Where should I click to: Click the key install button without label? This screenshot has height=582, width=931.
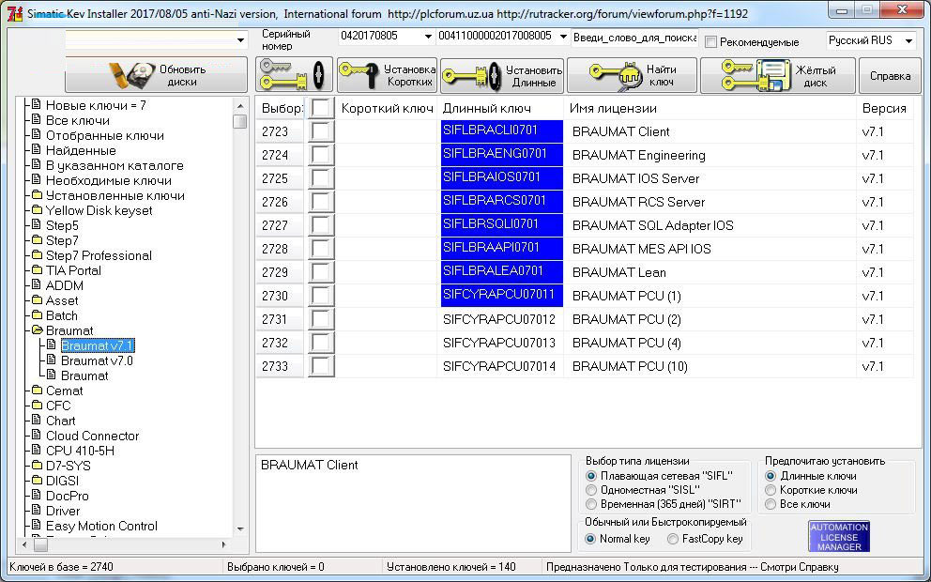pos(294,75)
